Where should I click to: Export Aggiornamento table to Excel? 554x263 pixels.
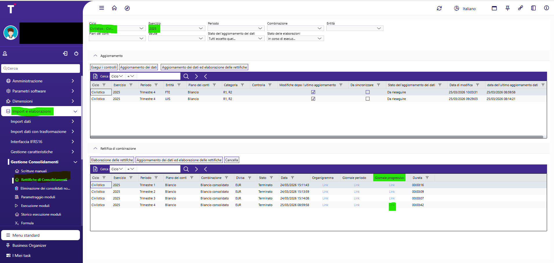click(x=95, y=76)
